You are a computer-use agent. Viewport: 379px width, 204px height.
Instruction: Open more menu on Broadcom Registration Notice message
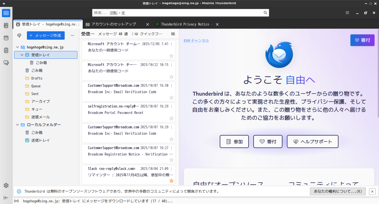tap(171, 148)
